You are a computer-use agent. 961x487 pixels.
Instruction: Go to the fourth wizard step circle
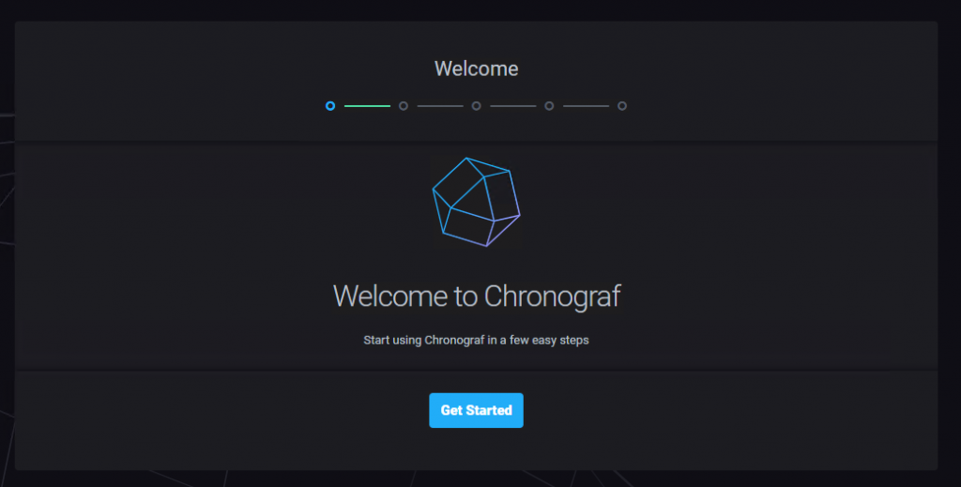[x=549, y=106]
